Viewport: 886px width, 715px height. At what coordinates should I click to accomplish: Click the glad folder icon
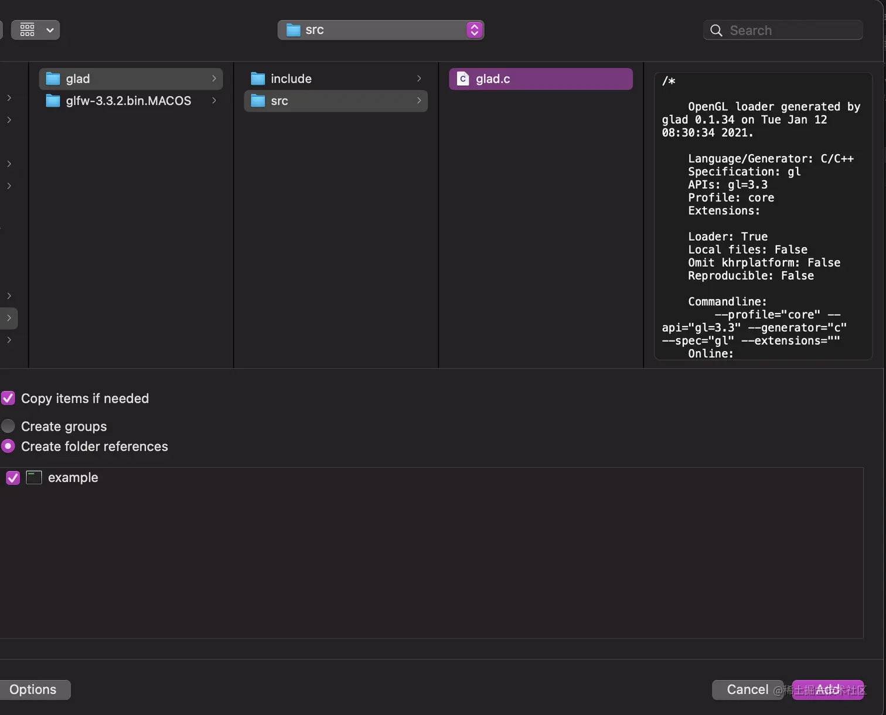(53, 79)
